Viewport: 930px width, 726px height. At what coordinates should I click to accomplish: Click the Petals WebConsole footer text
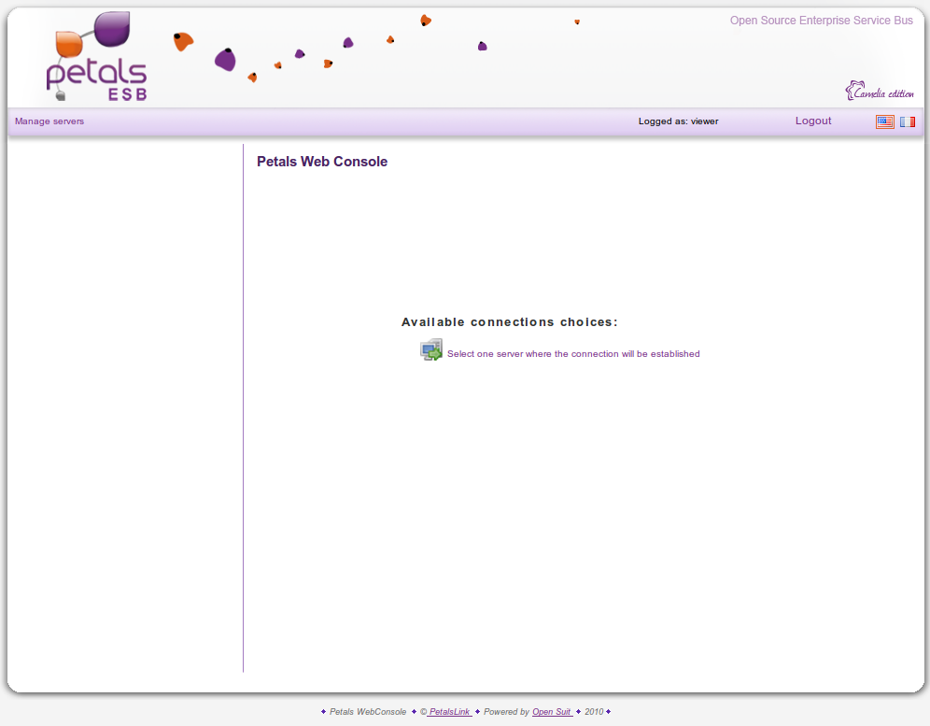(x=368, y=712)
